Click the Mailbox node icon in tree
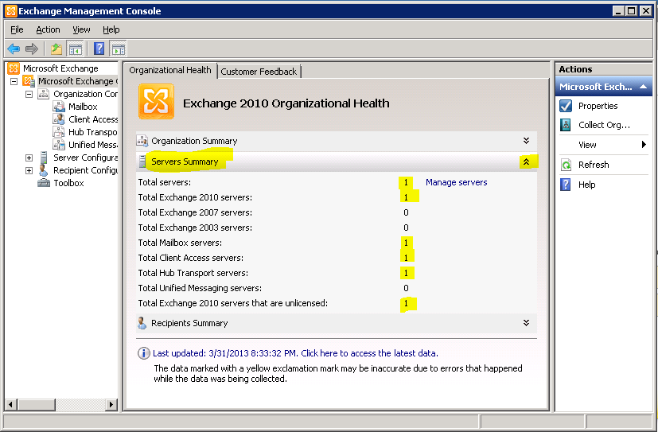 tap(59, 107)
